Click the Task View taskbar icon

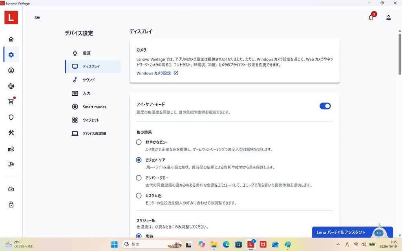coord(189,245)
